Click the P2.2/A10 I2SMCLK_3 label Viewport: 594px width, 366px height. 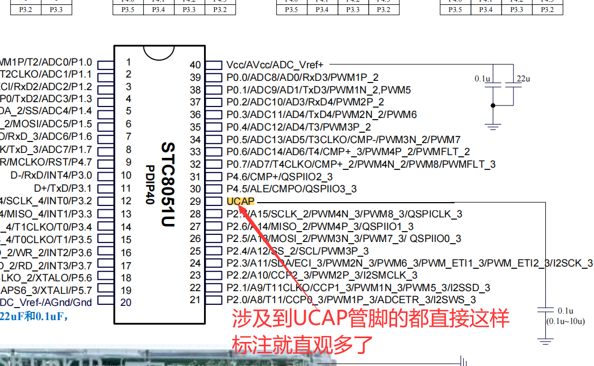coord(322,275)
